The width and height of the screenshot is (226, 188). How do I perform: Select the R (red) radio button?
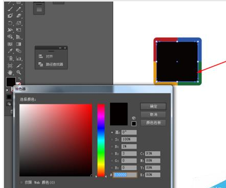112,153
